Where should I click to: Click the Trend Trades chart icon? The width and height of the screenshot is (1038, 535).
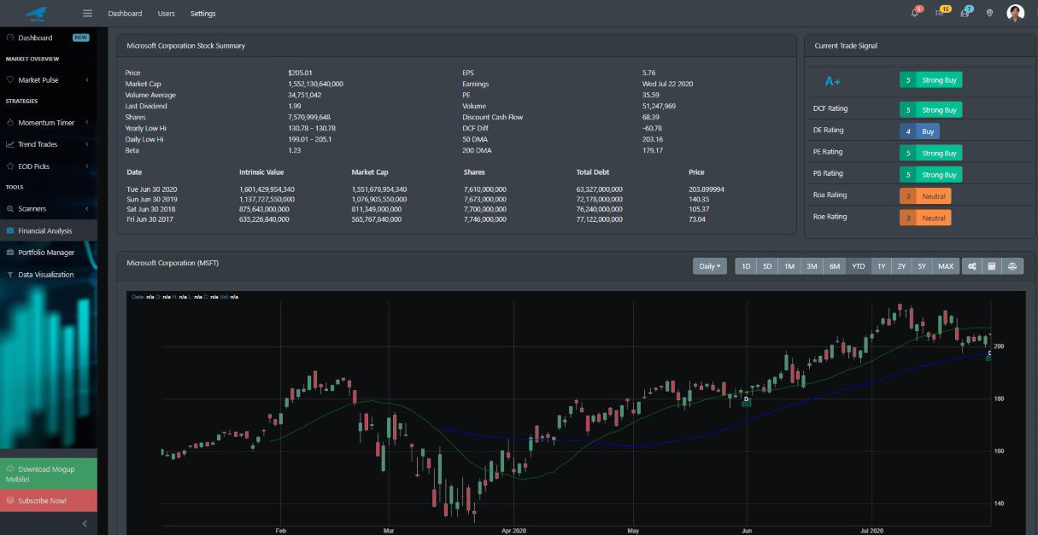pyautogui.click(x=10, y=145)
